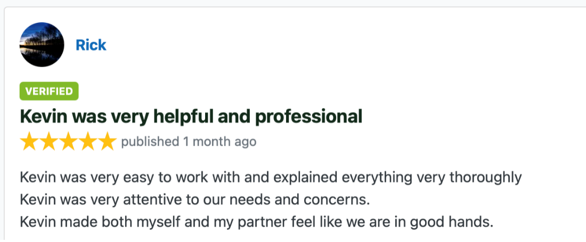Click the 'published 1 month ago' timestamp
This screenshot has height=242, width=586.
click(x=189, y=142)
